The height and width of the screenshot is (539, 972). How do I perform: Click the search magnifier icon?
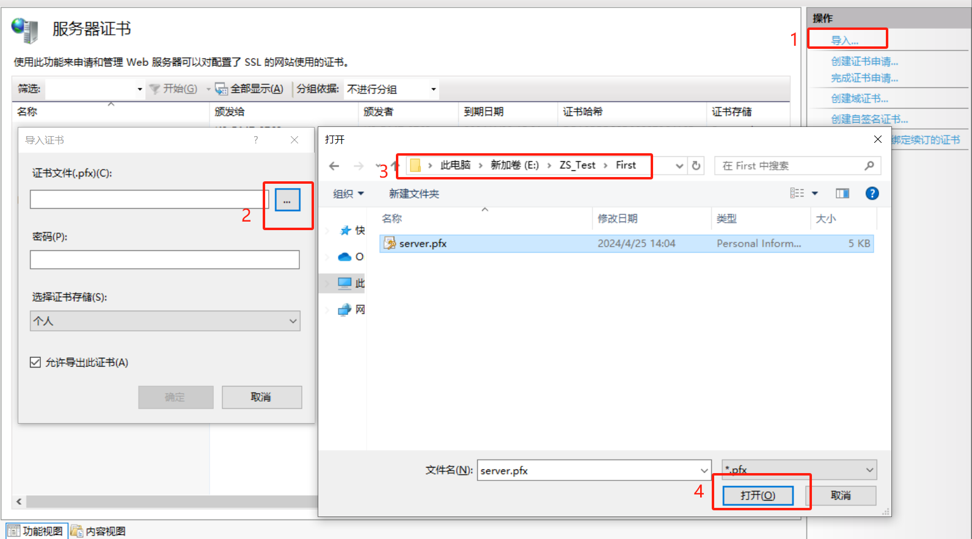[869, 165]
